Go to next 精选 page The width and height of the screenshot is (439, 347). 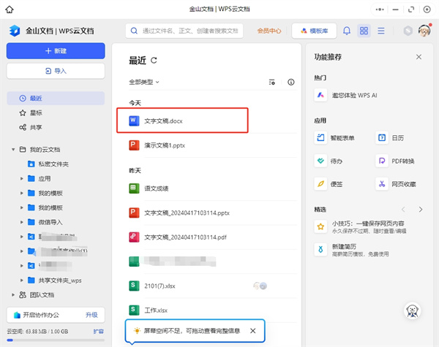tap(421, 210)
